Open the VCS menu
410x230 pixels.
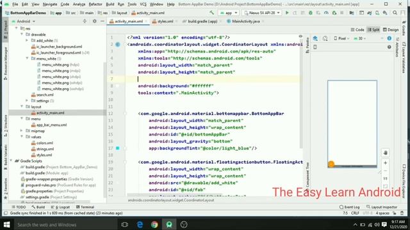pyautogui.click(x=143, y=4)
